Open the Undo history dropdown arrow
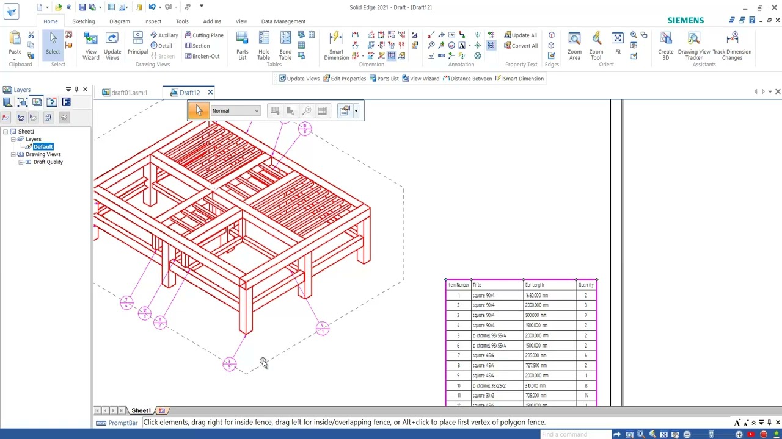Image resolution: width=782 pixels, height=439 pixels. click(x=159, y=7)
